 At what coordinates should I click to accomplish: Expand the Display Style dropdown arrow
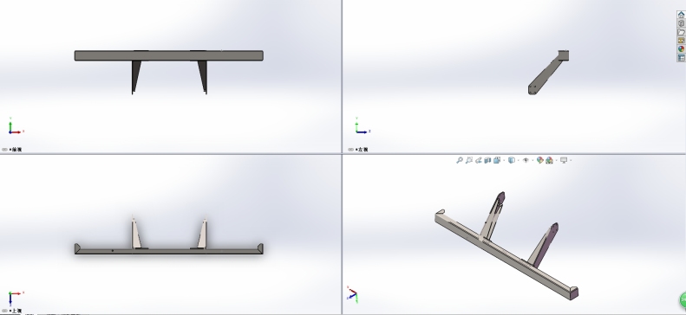(x=519, y=160)
